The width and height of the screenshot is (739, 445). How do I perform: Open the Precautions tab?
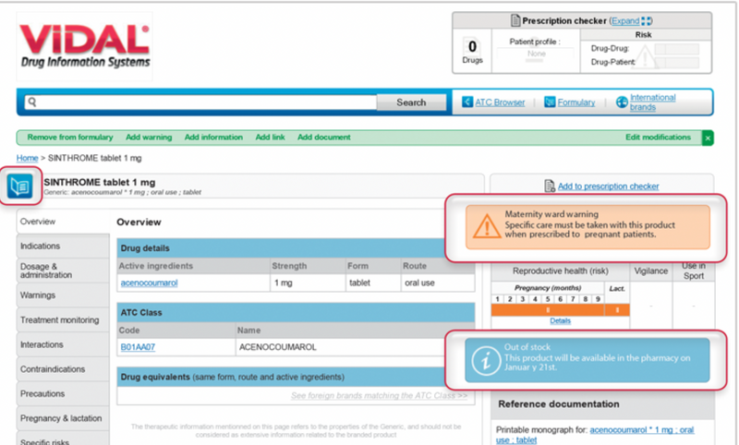(x=63, y=393)
